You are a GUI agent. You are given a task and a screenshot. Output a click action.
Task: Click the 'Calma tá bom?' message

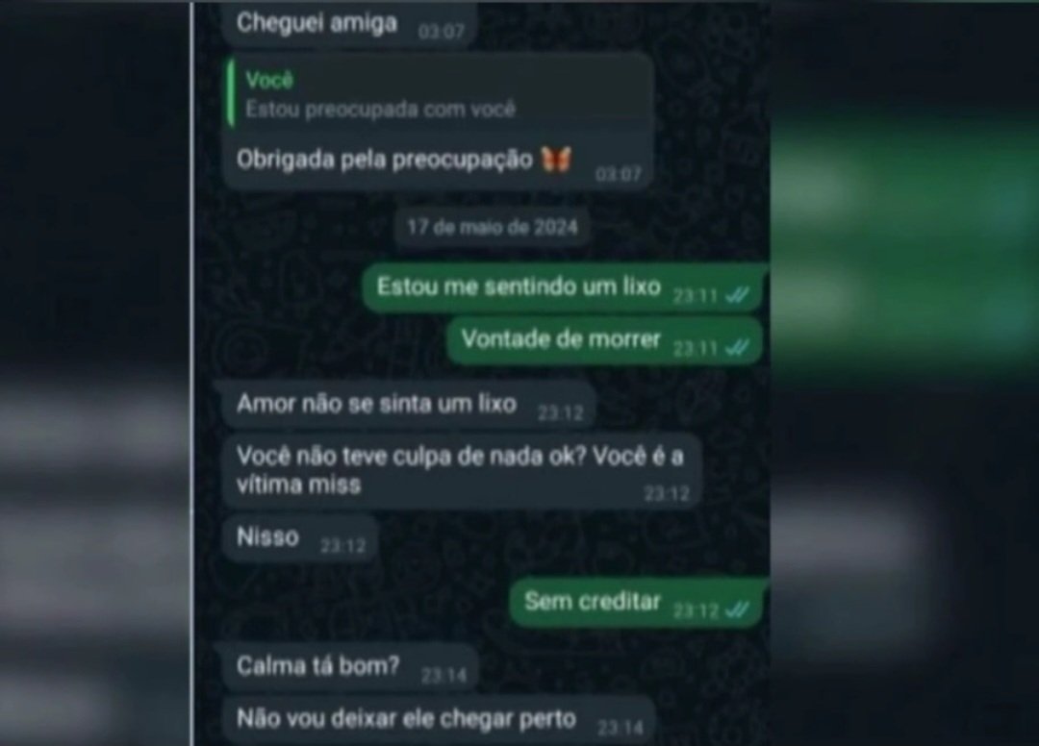(350, 667)
